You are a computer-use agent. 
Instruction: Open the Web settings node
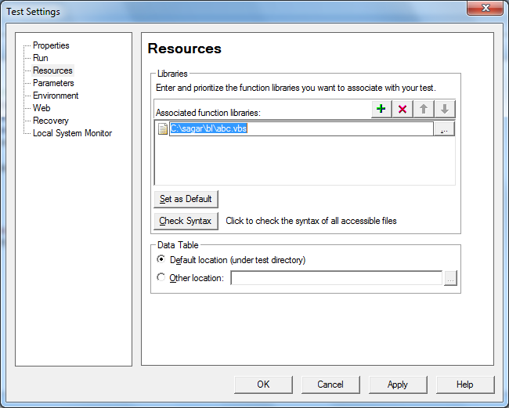(42, 108)
